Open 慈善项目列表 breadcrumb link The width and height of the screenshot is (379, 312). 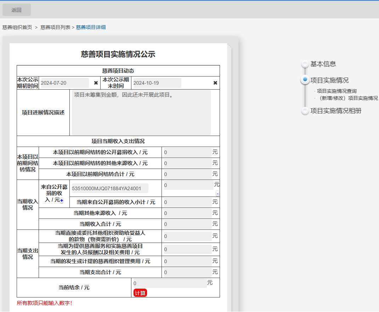coord(55,27)
